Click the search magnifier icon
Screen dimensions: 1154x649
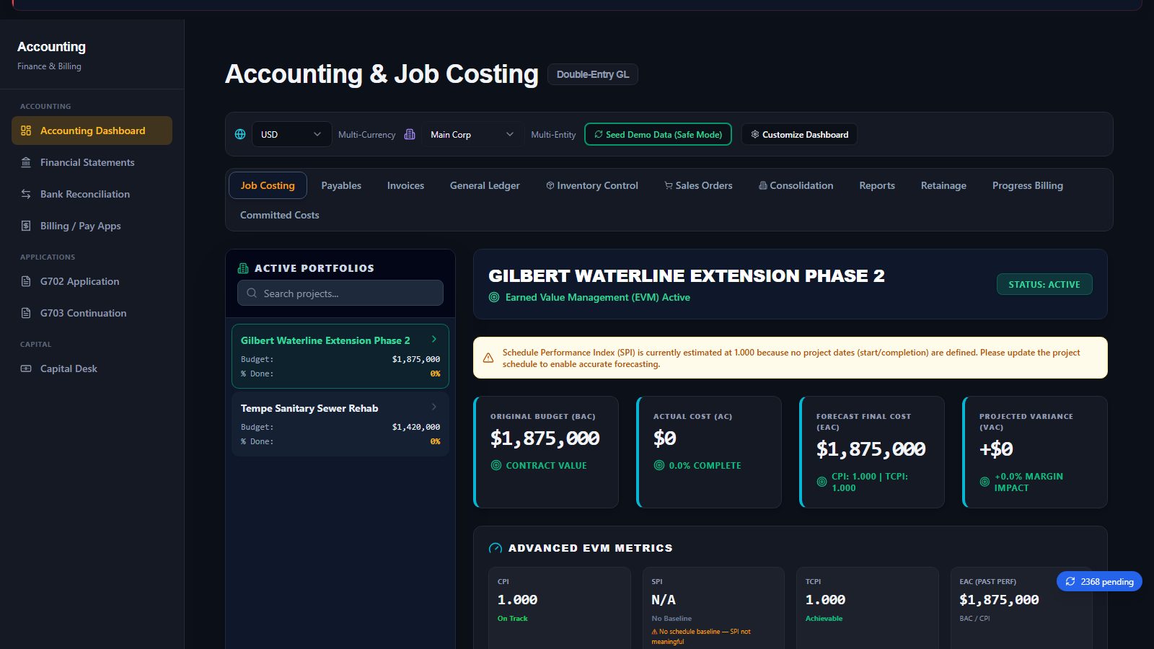pos(252,293)
